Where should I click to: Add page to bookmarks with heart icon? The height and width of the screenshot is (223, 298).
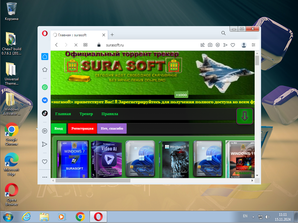pyautogui.click(x=233, y=45)
